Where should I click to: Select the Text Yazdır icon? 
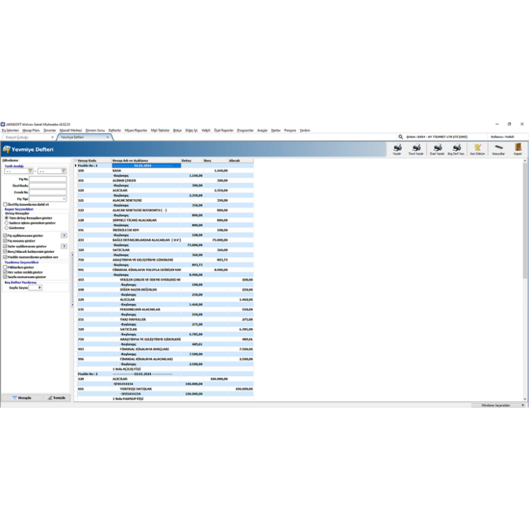pyautogui.click(x=416, y=148)
